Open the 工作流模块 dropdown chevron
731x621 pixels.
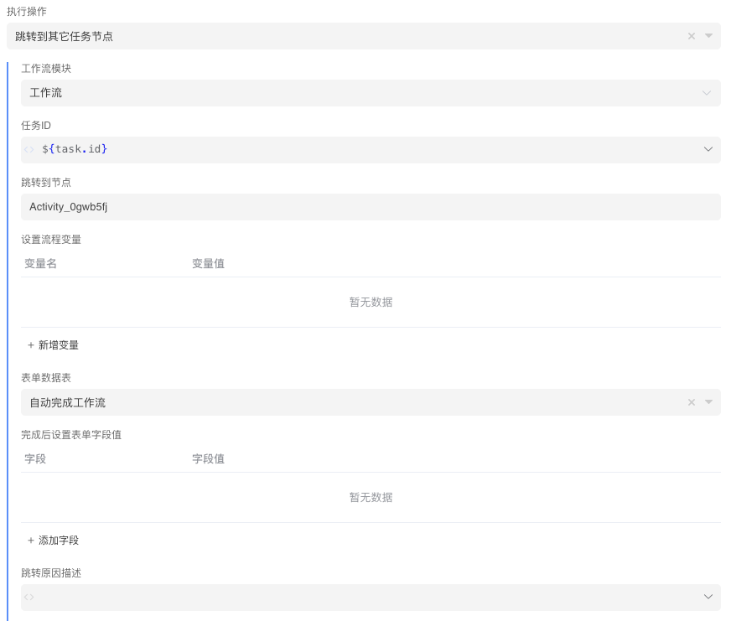[x=707, y=93]
